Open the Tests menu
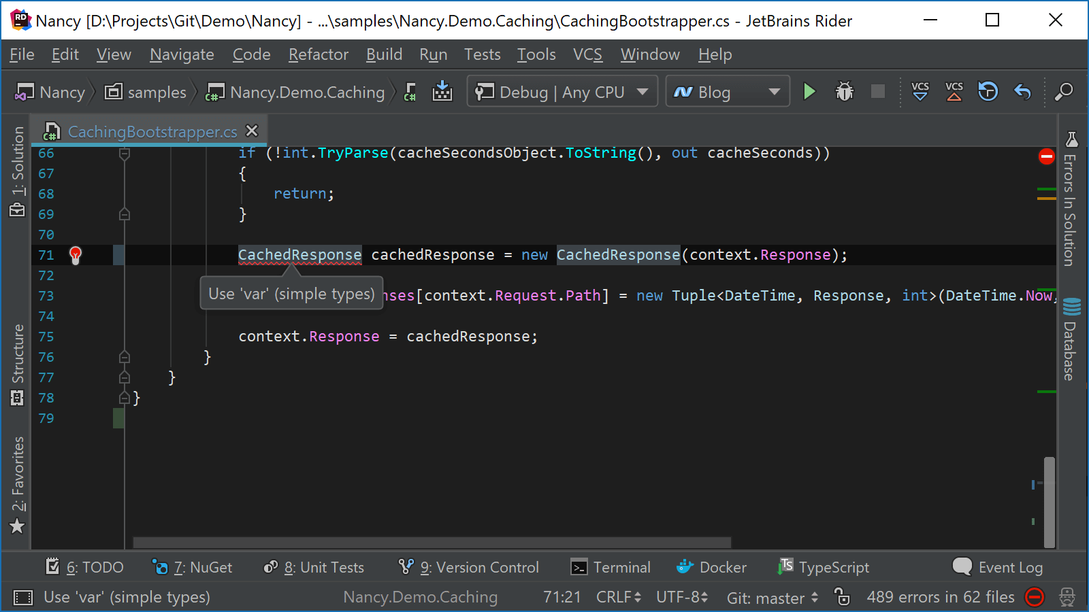Viewport: 1089px width, 612px height. click(x=482, y=54)
